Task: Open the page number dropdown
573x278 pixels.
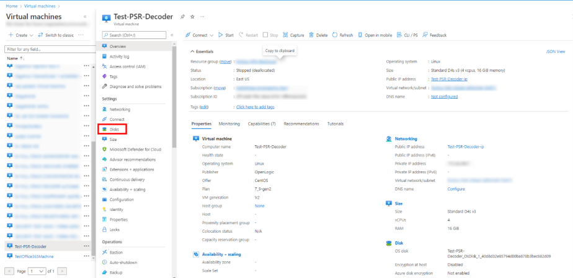Action: (x=37, y=271)
